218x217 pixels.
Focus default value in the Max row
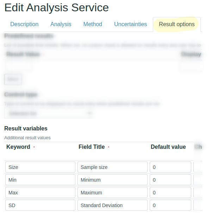click(x=170, y=193)
